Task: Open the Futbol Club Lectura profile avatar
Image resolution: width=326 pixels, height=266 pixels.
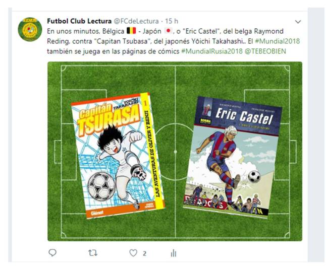Action: (30, 29)
